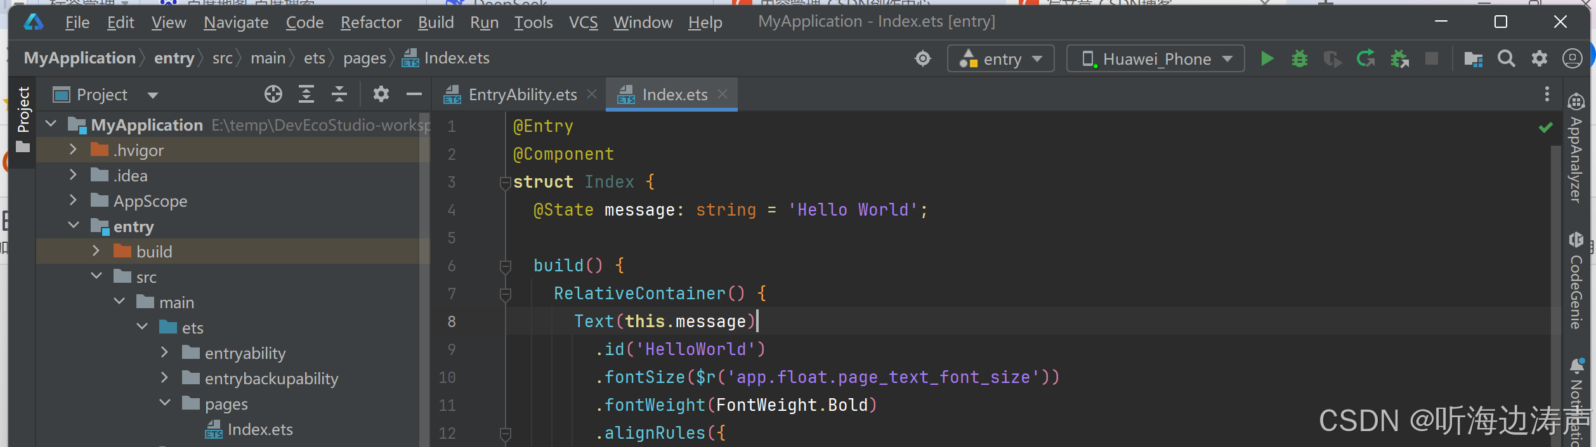Fold the RelativeContainer block
The height and width of the screenshot is (447, 1596).
pos(506,295)
